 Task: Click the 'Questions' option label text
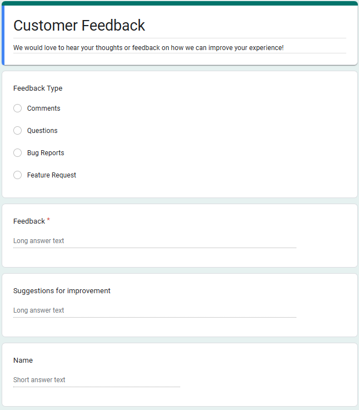coord(42,131)
